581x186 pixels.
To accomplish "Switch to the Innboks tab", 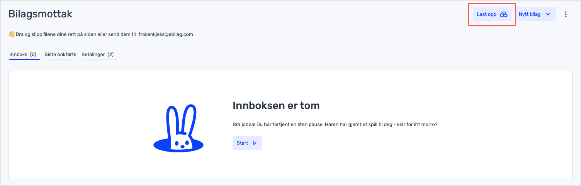I will point(19,55).
